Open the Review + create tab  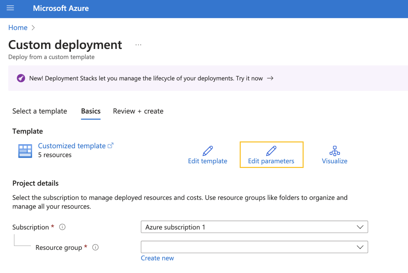(x=138, y=111)
